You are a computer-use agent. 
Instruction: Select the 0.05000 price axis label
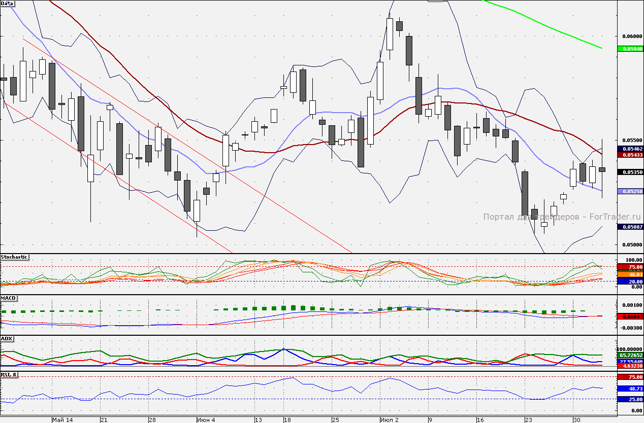(x=631, y=244)
